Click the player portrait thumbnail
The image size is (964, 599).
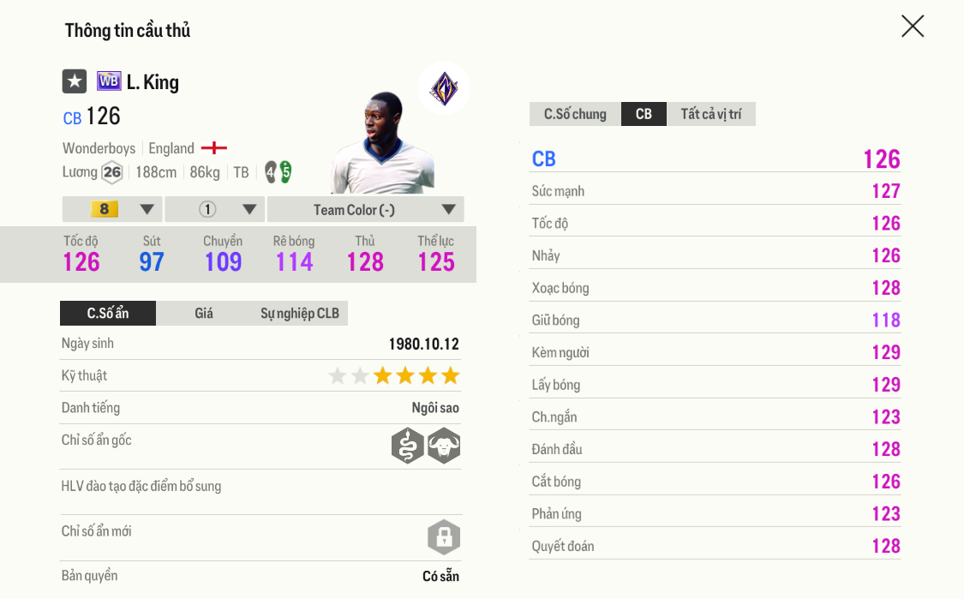(381, 141)
